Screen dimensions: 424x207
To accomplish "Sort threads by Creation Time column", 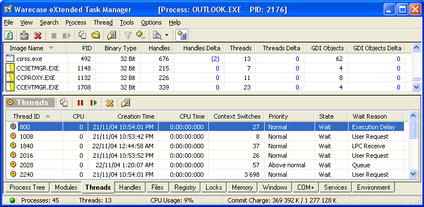I will point(123,116).
